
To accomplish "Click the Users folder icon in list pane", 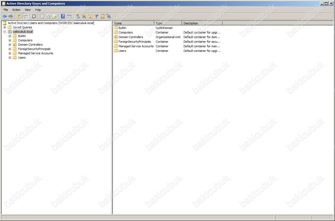I will [116, 51].
